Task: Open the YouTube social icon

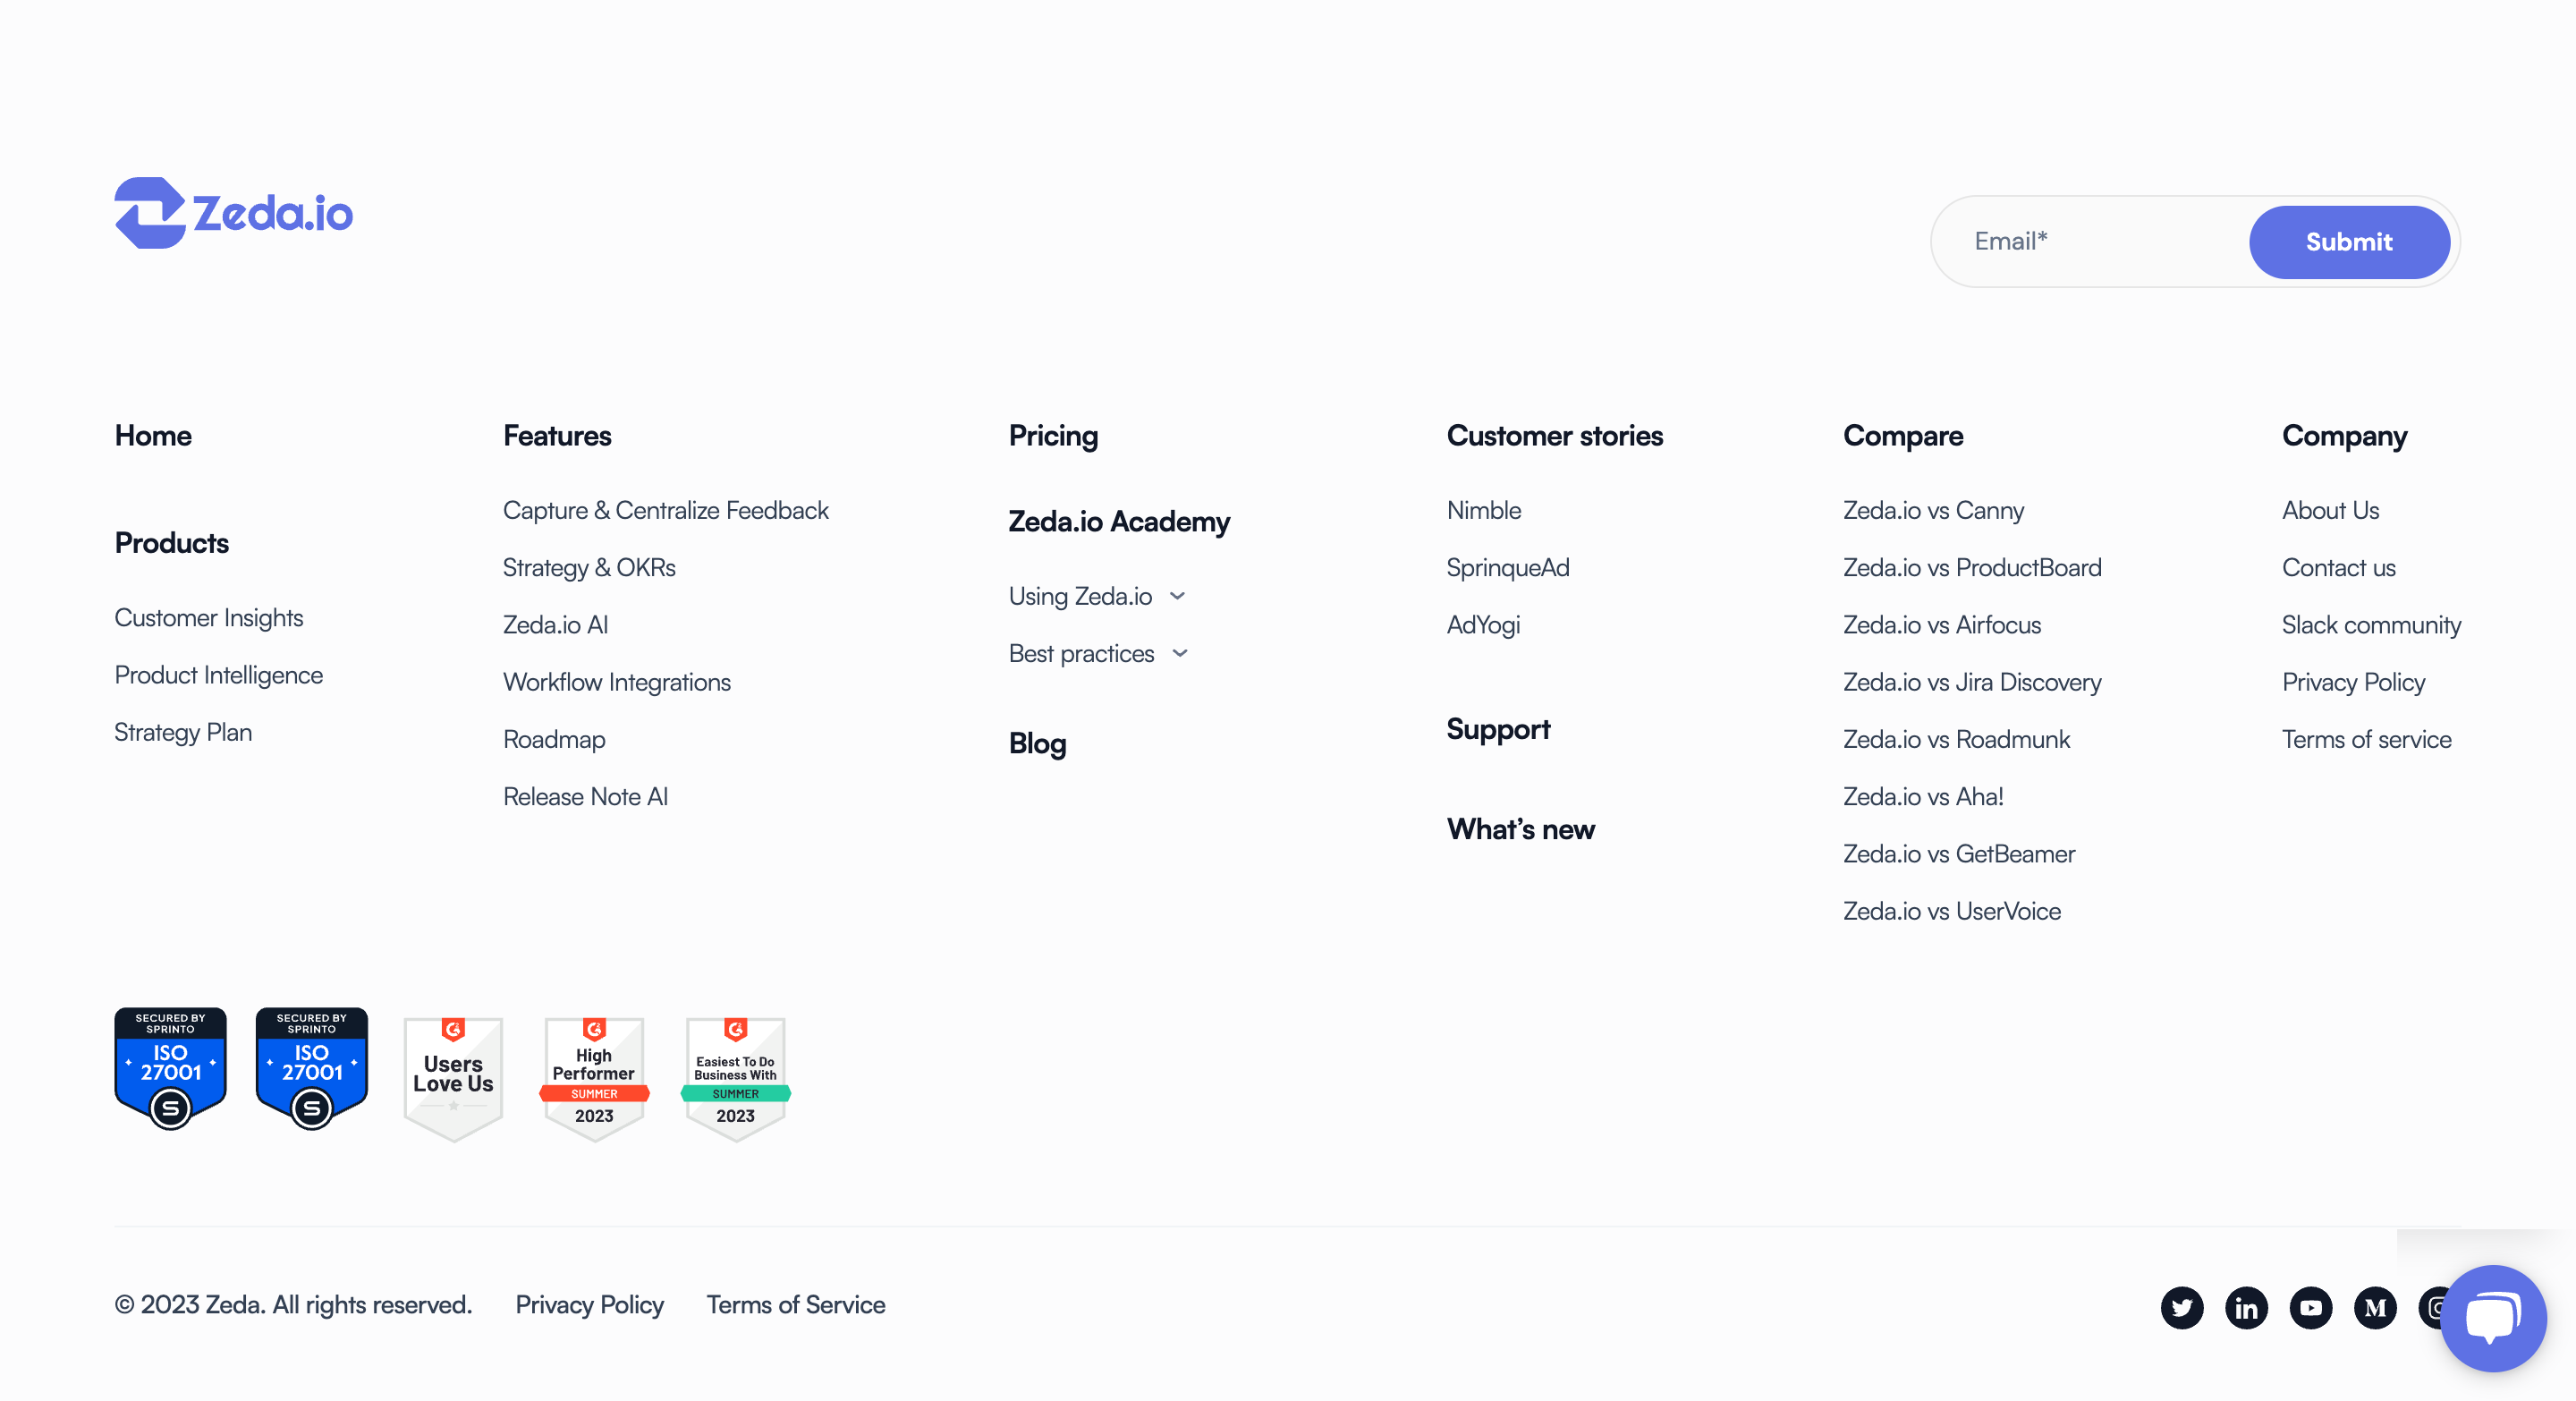Action: (2310, 1307)
